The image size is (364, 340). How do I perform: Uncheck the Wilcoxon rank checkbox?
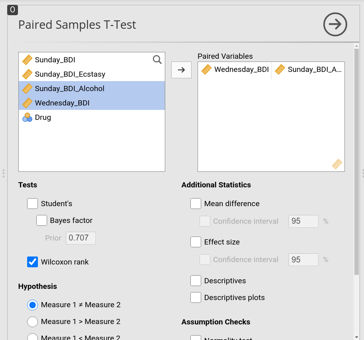click(x=32, y=262)
